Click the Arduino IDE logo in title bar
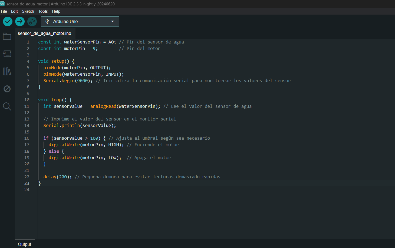 [2, 4]
